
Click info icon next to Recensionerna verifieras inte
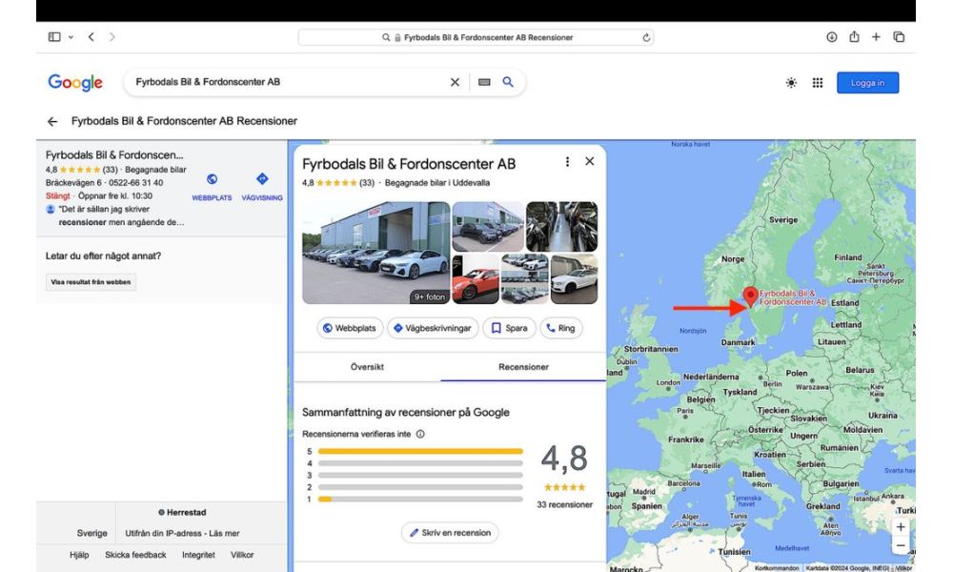click(420, 434)
